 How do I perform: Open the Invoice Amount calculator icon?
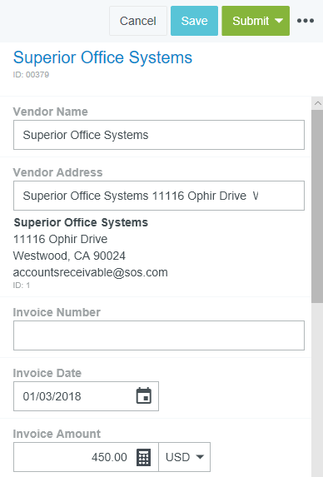click(143, 457)
